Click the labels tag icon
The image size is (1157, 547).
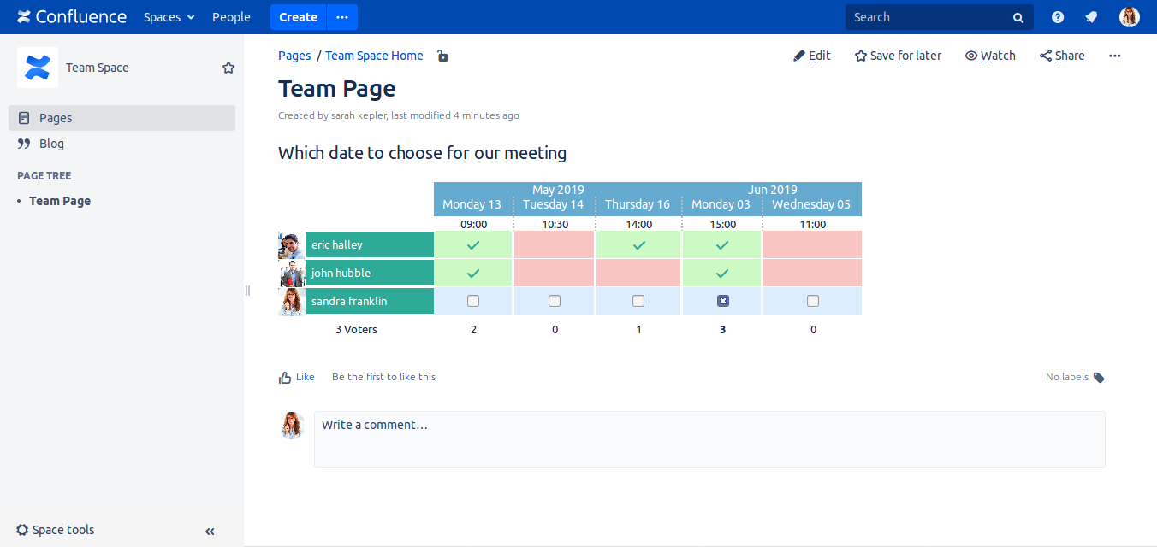(x=1099, y=377)
